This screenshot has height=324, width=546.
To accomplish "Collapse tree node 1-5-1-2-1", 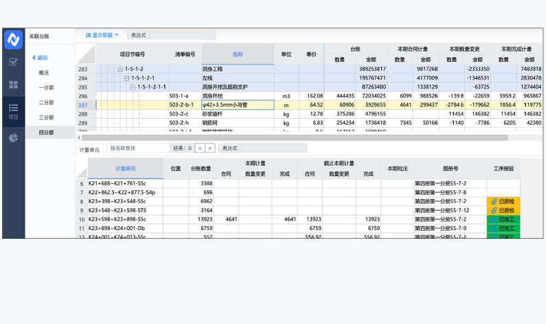I will pyautogui.click(x=126, y=78).
